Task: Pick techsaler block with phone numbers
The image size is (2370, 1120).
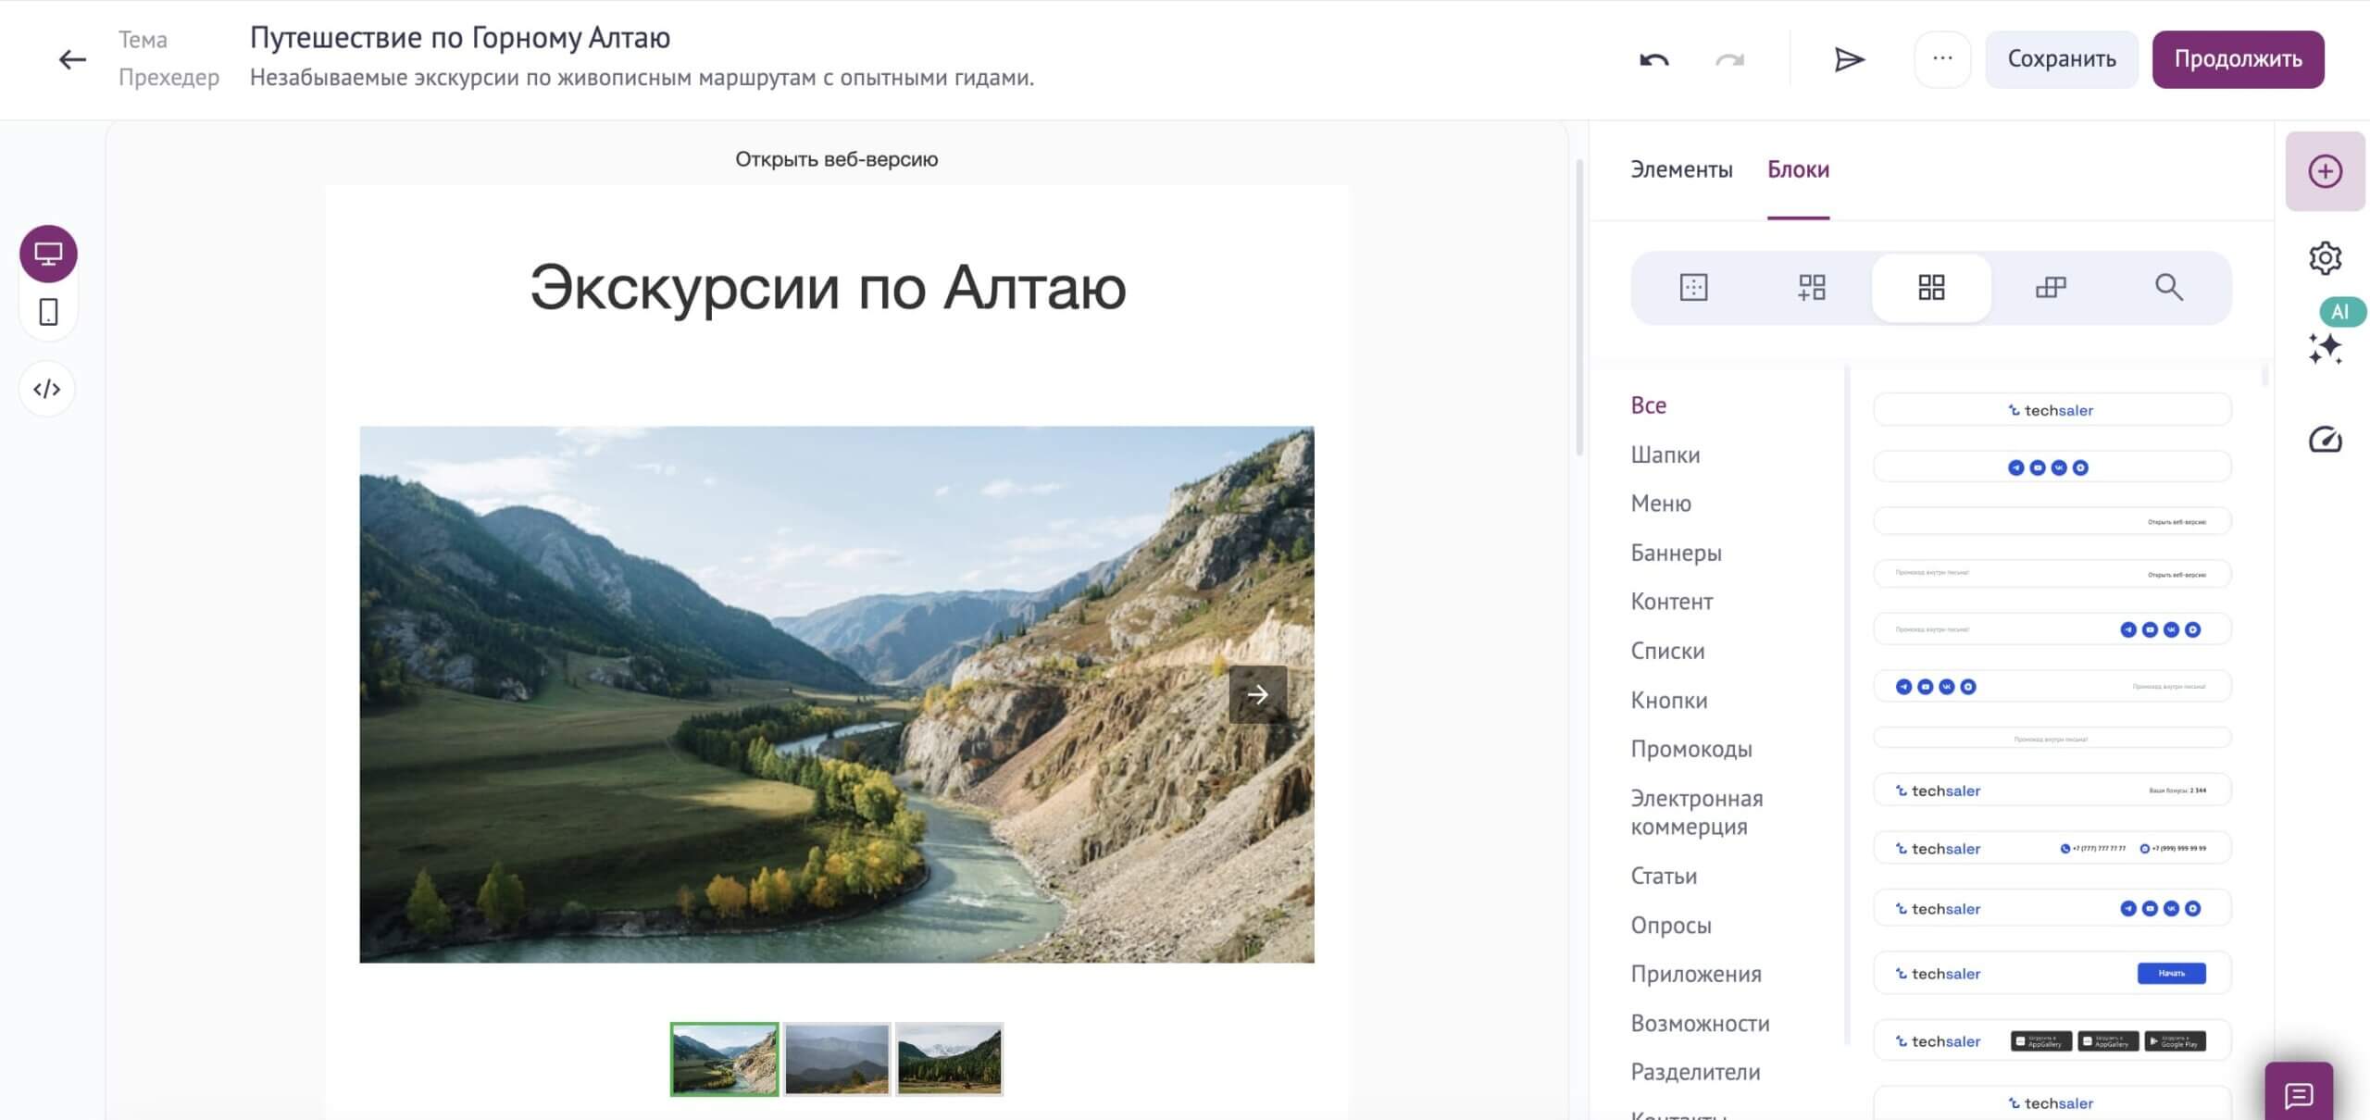Action: pyautogui.click(x=2052, y=849)
